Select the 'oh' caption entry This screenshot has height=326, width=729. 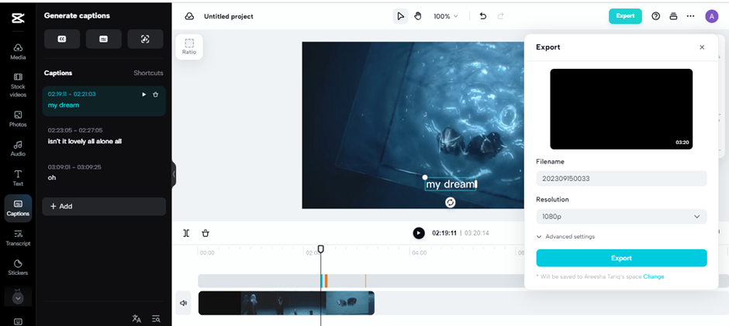[104, 172]
